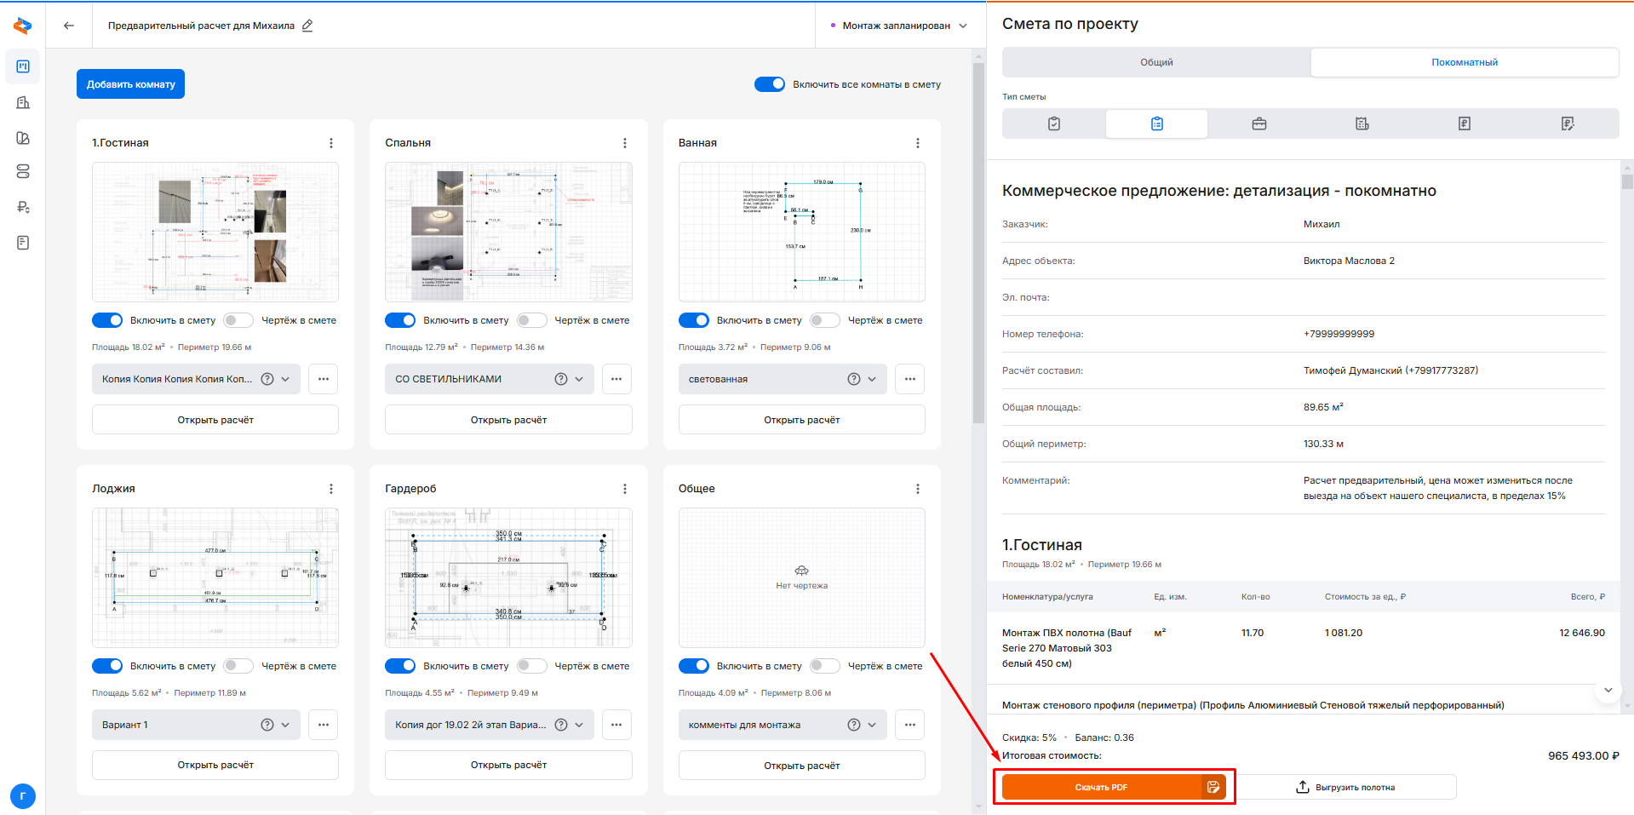Select the Покомнатный tab
The height and width of the screenshot is (815, 1634).
(x=1464, y=62)
